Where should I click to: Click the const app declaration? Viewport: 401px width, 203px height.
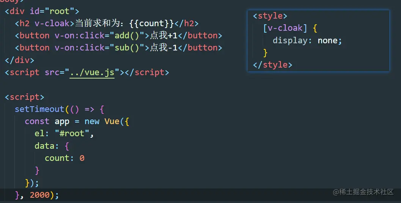(47, 121)
